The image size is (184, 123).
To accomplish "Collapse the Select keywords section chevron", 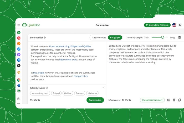I will 103,88.
